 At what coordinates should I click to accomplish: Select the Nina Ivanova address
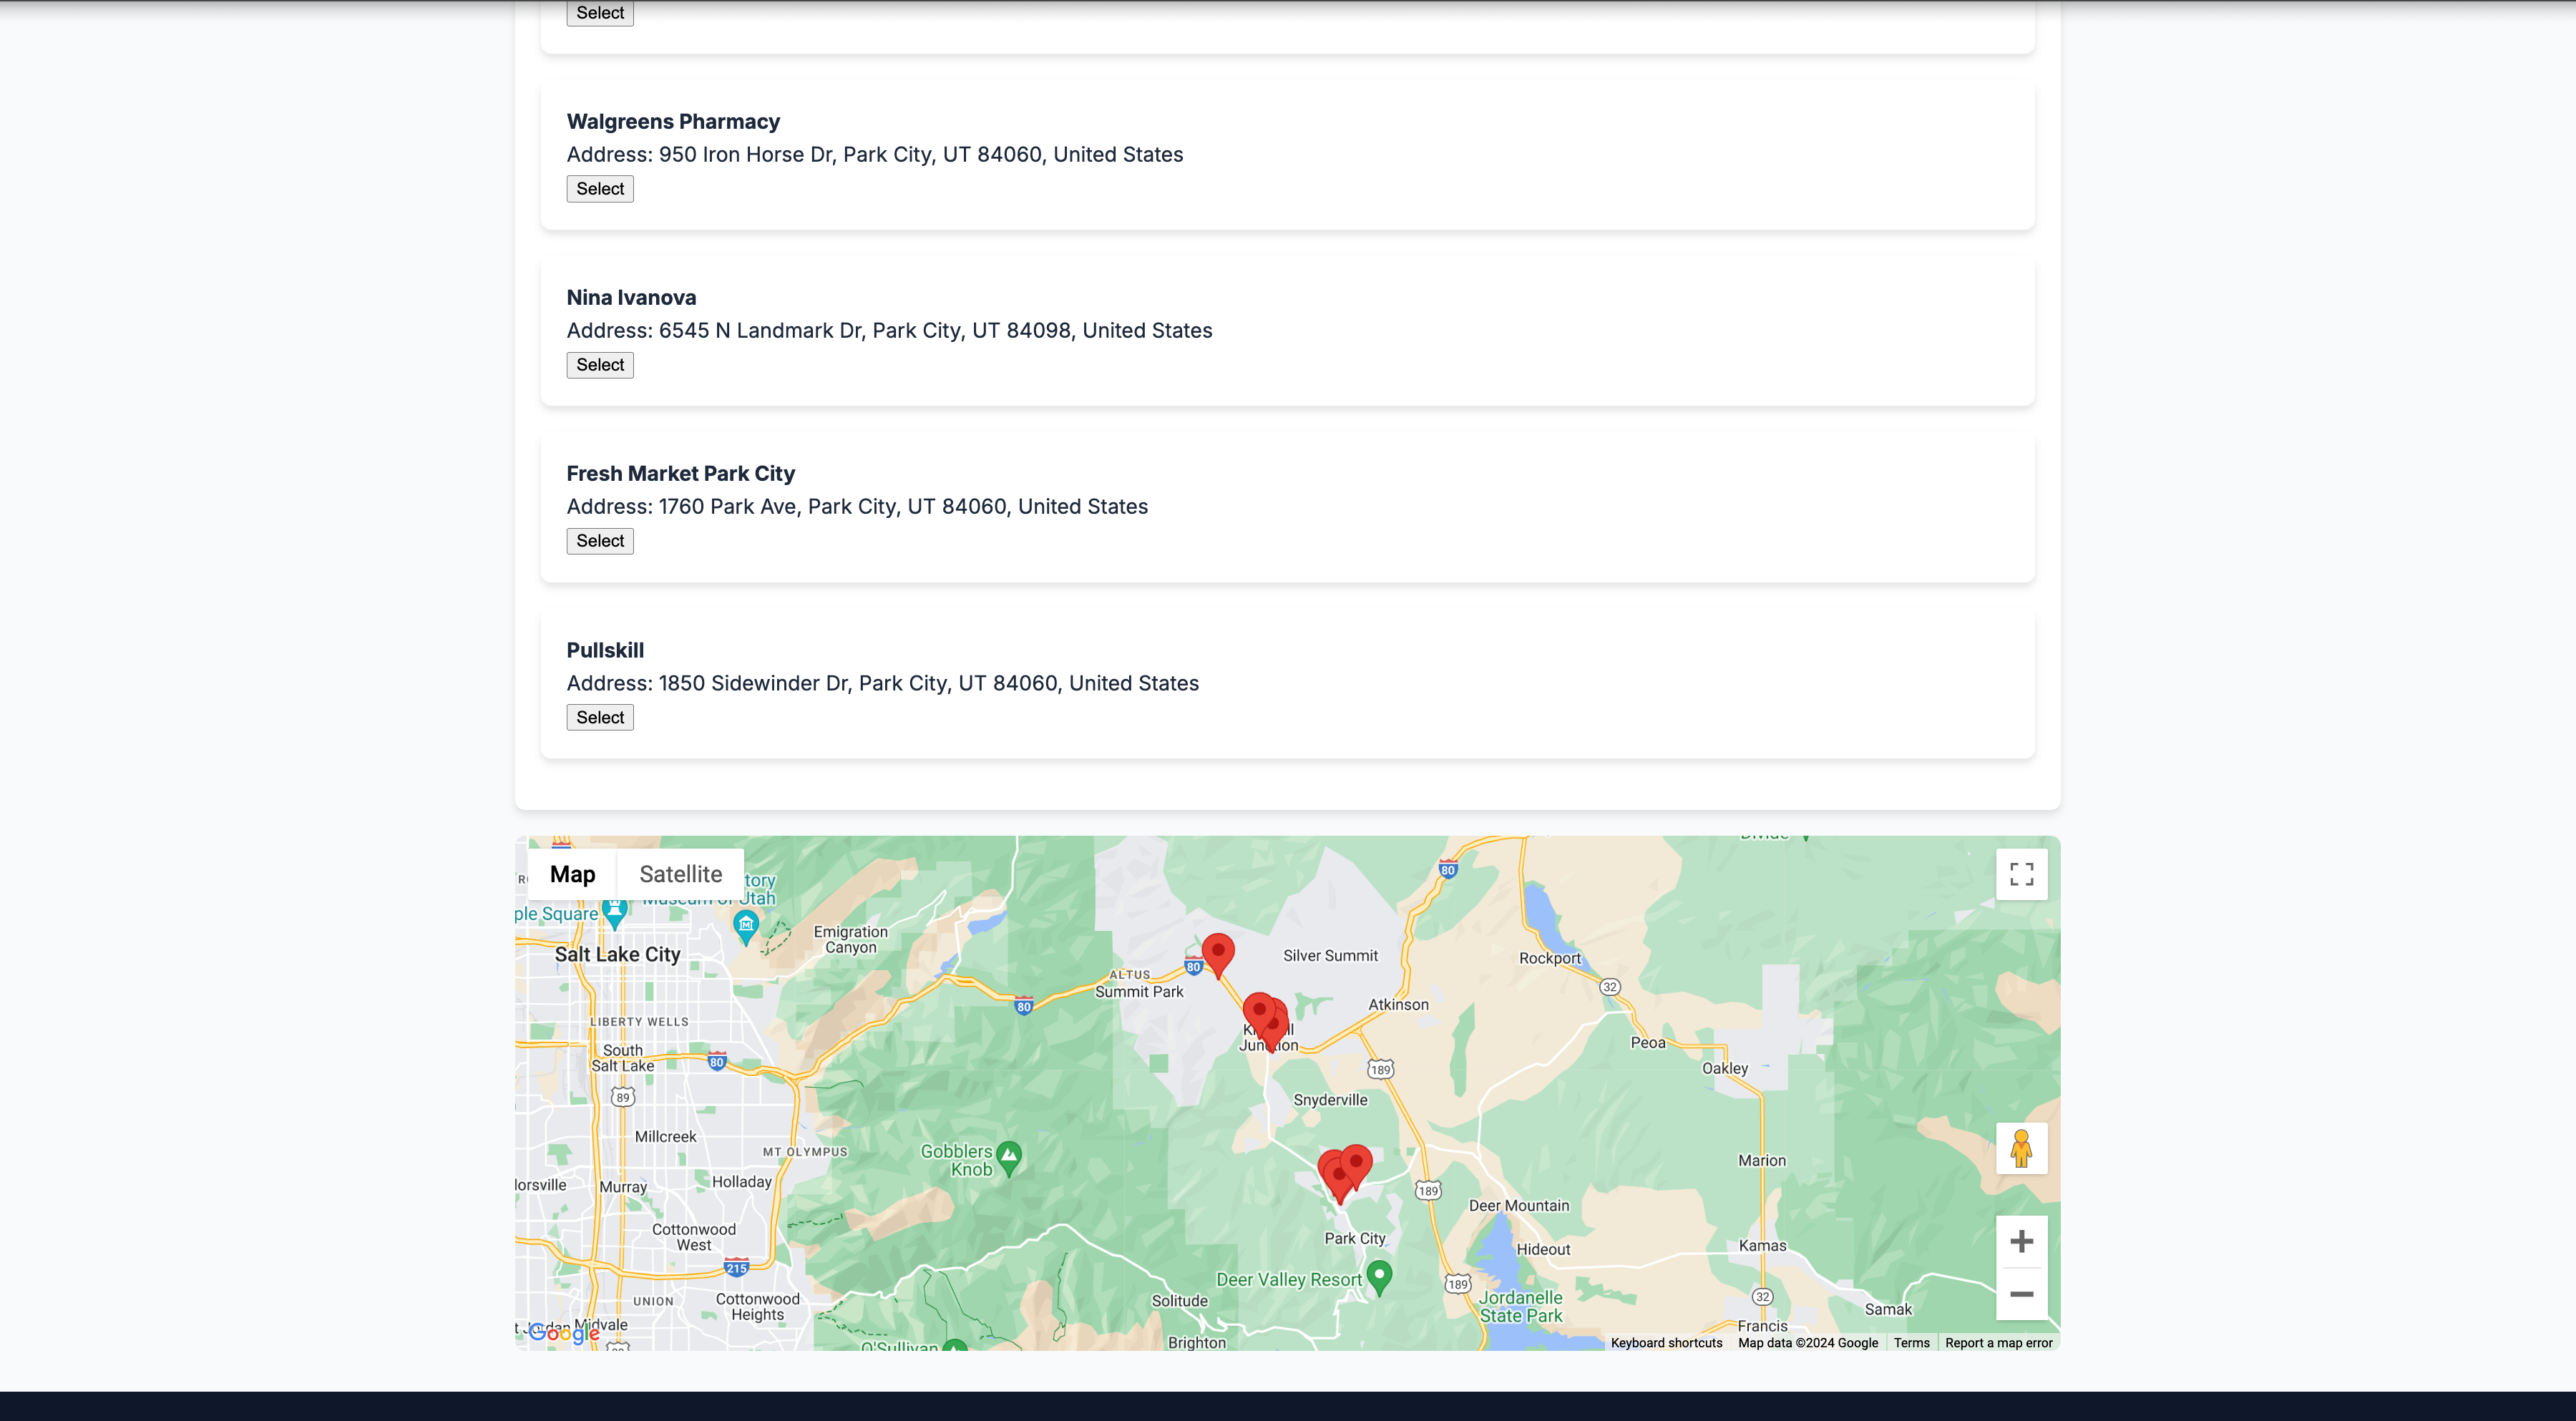tap(600, 365)
